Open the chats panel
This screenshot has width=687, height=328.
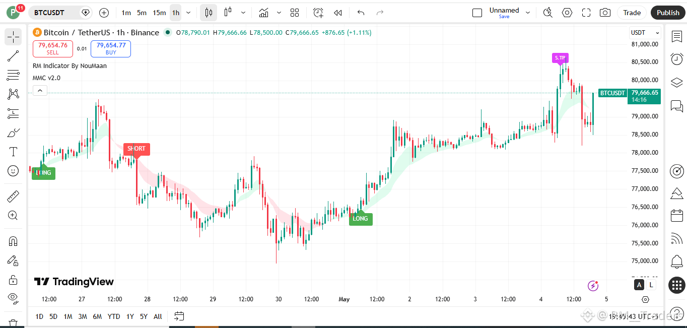(676, 106)
